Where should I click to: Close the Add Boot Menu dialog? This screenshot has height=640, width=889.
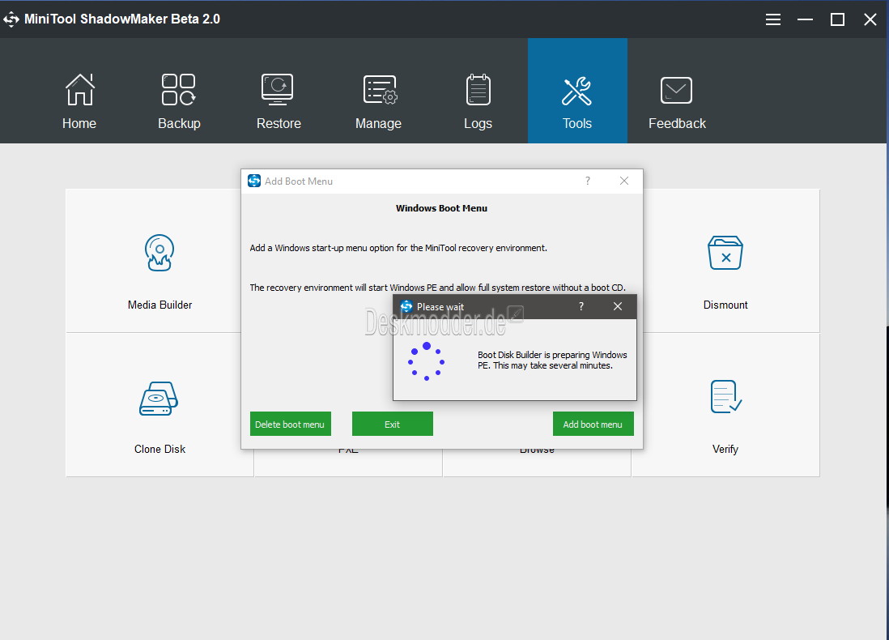[x=623, y=181]
